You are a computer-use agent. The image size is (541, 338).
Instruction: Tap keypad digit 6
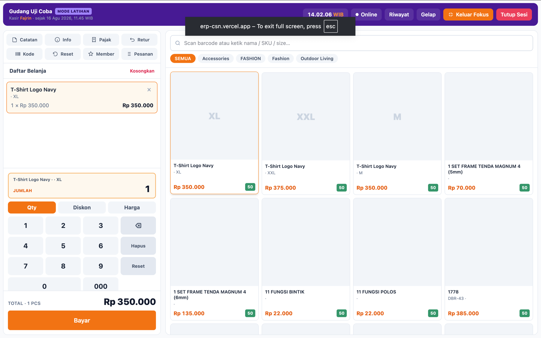(x=101, y=246)
